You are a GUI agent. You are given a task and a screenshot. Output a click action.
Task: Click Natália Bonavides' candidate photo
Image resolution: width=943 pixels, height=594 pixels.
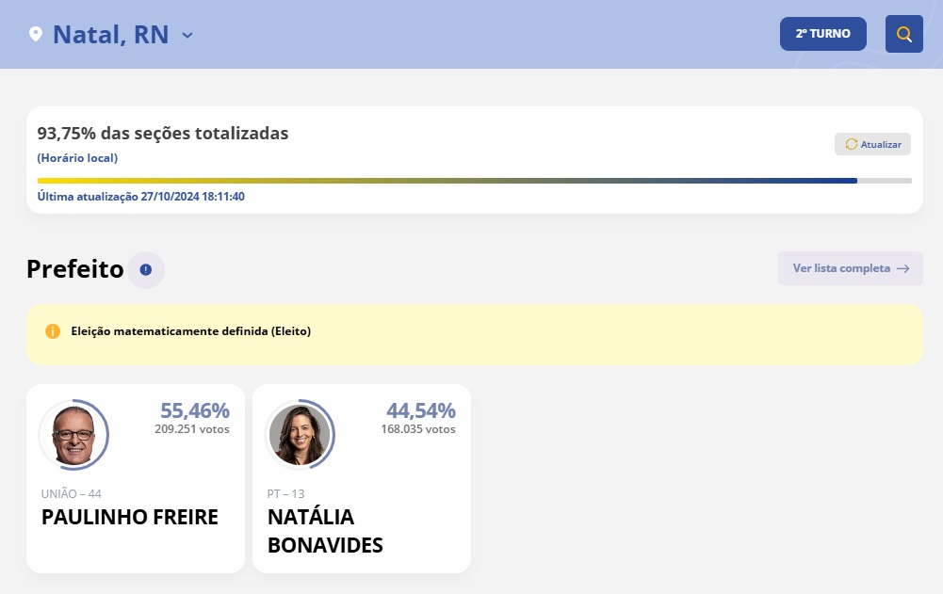coord(300,435)
